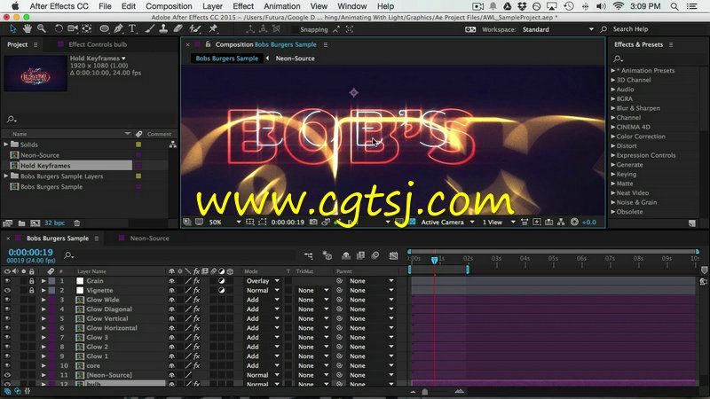The image size is (710, 399).
Task: Toggle Grain layer adjustment layer switch
Action: pyautogui.click(x=221, y=281)
